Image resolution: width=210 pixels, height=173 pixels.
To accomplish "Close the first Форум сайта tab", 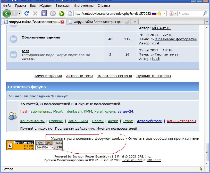I will tap(62, 22).
